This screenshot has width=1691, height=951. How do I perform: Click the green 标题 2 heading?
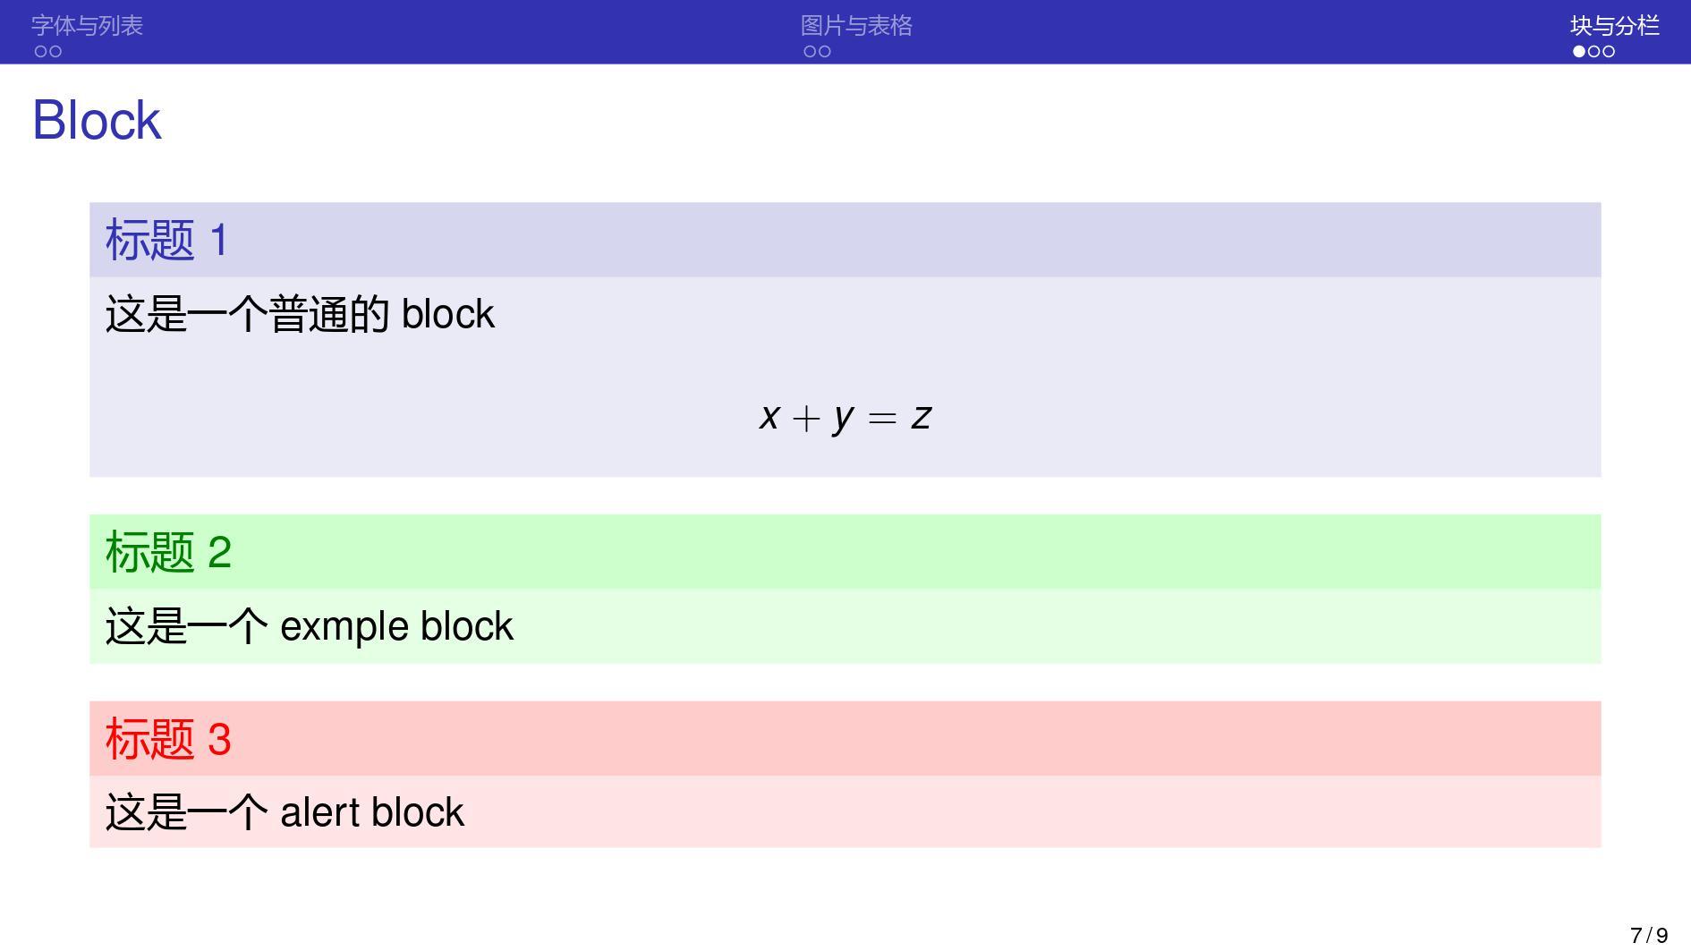(x=168, y=552)
